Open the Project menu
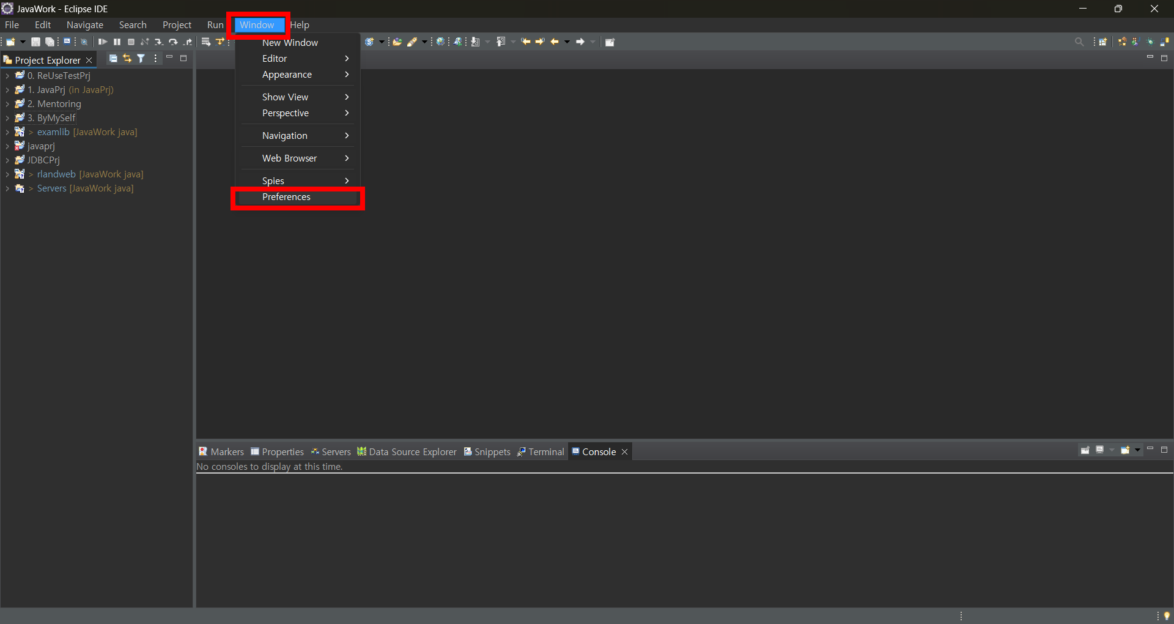1174x624 pixels. 177,25
